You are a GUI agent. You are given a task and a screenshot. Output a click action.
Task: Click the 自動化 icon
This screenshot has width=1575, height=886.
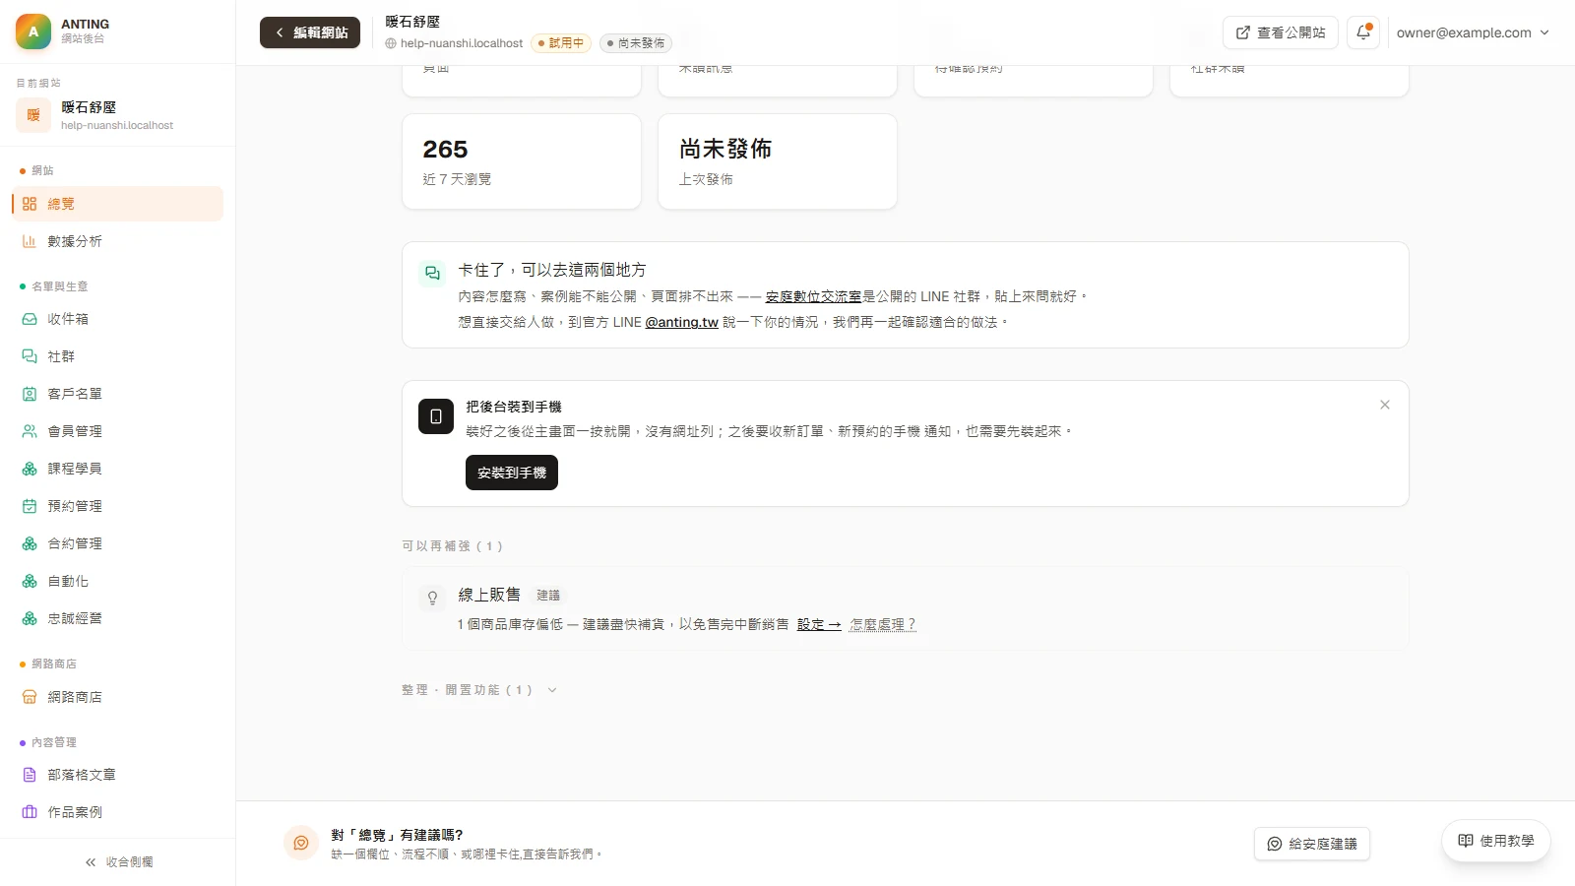pos(30,581)
